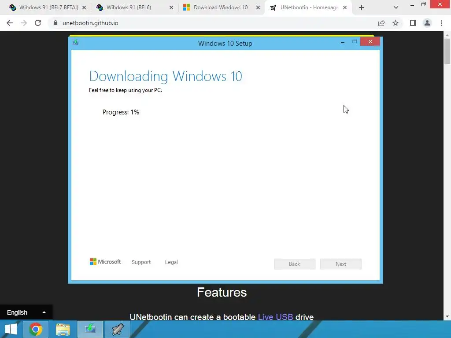The image size is (451, 338).
Task: Open the Support link in Setup
Action: point(141,262)
